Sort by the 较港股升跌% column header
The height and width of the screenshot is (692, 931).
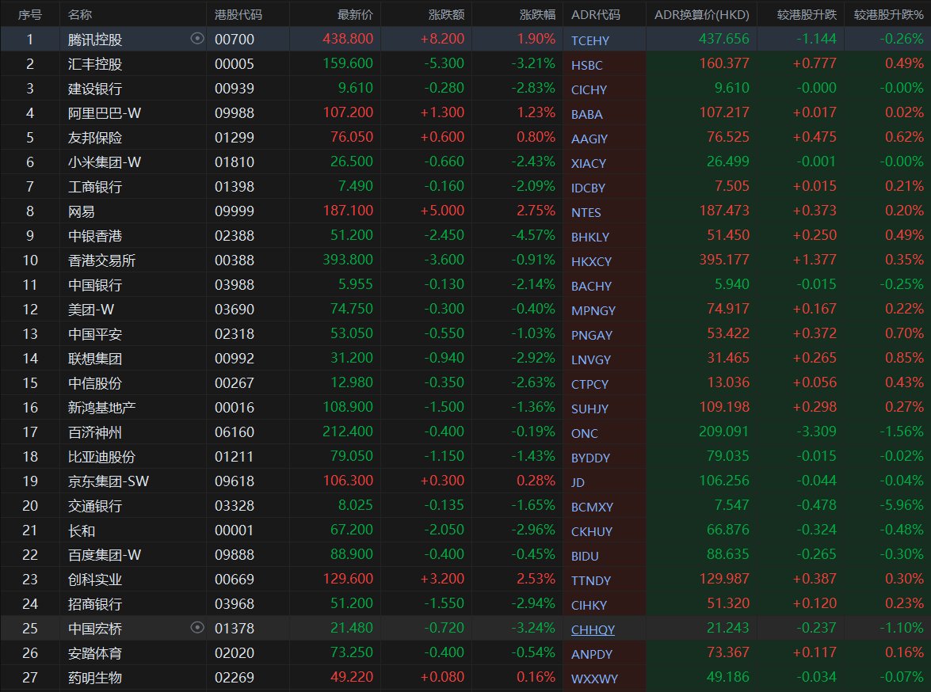click(x=889, y=14)
